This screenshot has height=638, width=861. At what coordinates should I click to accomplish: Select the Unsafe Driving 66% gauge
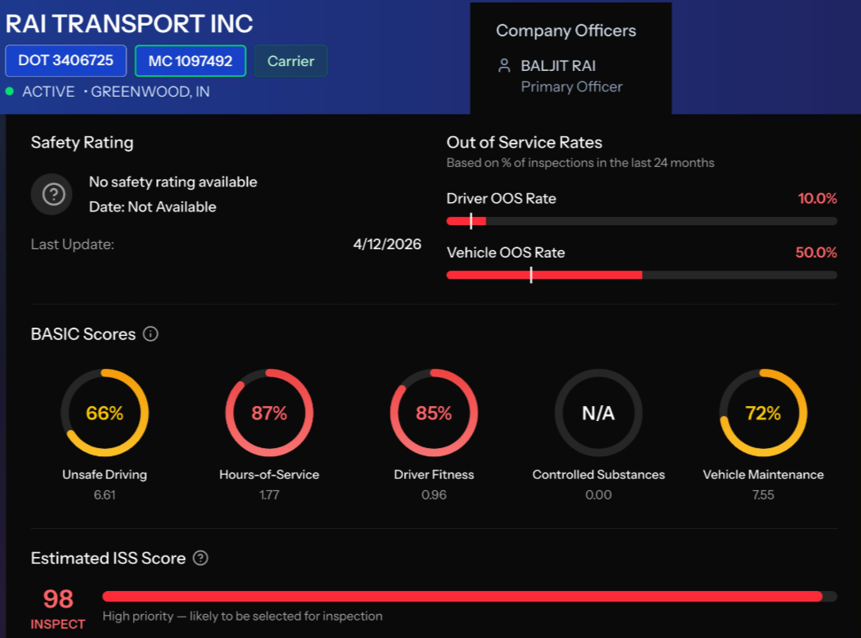[x=104, y=413]
